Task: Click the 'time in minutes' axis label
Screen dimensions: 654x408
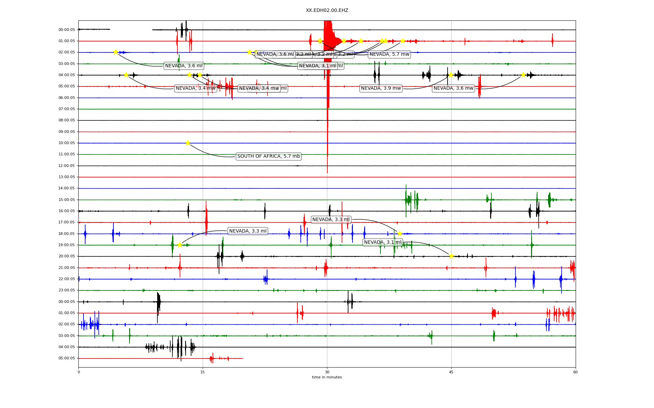Action: pyautogui.click(x=327, y=377)
